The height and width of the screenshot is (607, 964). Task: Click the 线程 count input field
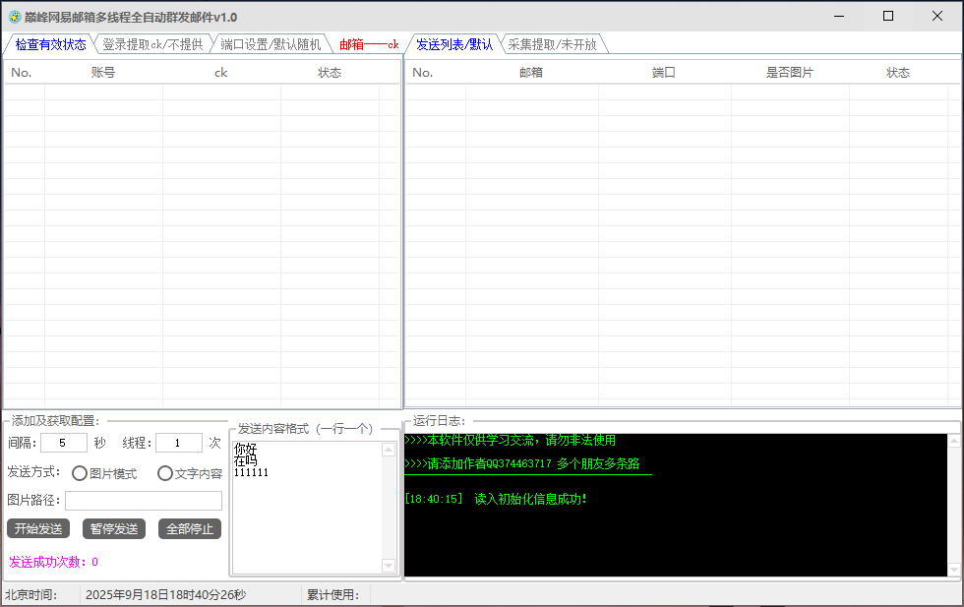tap(178, 443)
